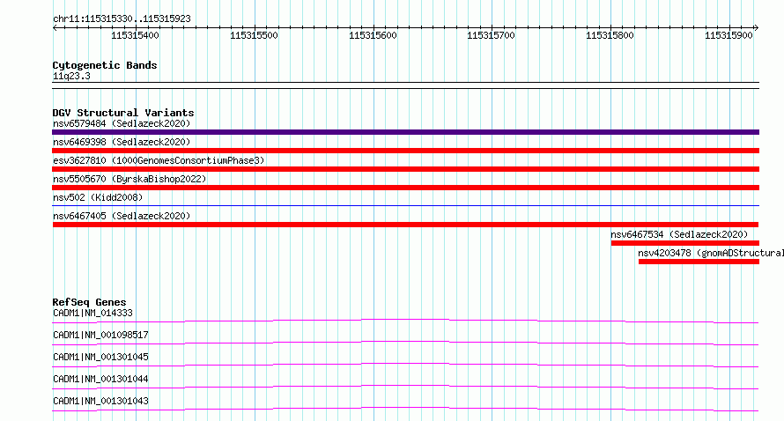Click ruler position 115315500
Screen dimensions: 784x421
point(254,35)
